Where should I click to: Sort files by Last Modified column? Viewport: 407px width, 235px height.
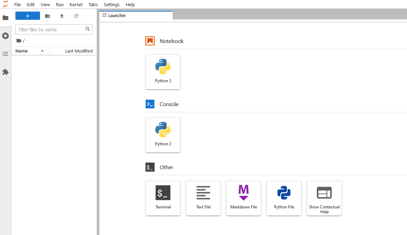tap(73, 51)
